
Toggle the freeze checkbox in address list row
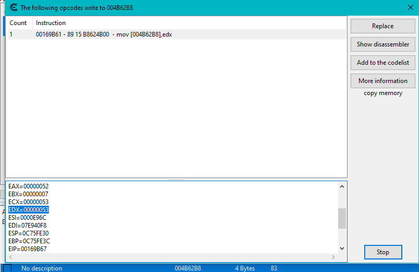tap(7, 268)
